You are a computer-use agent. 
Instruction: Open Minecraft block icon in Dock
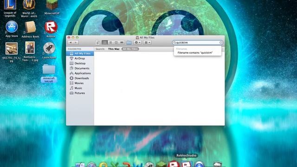161,164
